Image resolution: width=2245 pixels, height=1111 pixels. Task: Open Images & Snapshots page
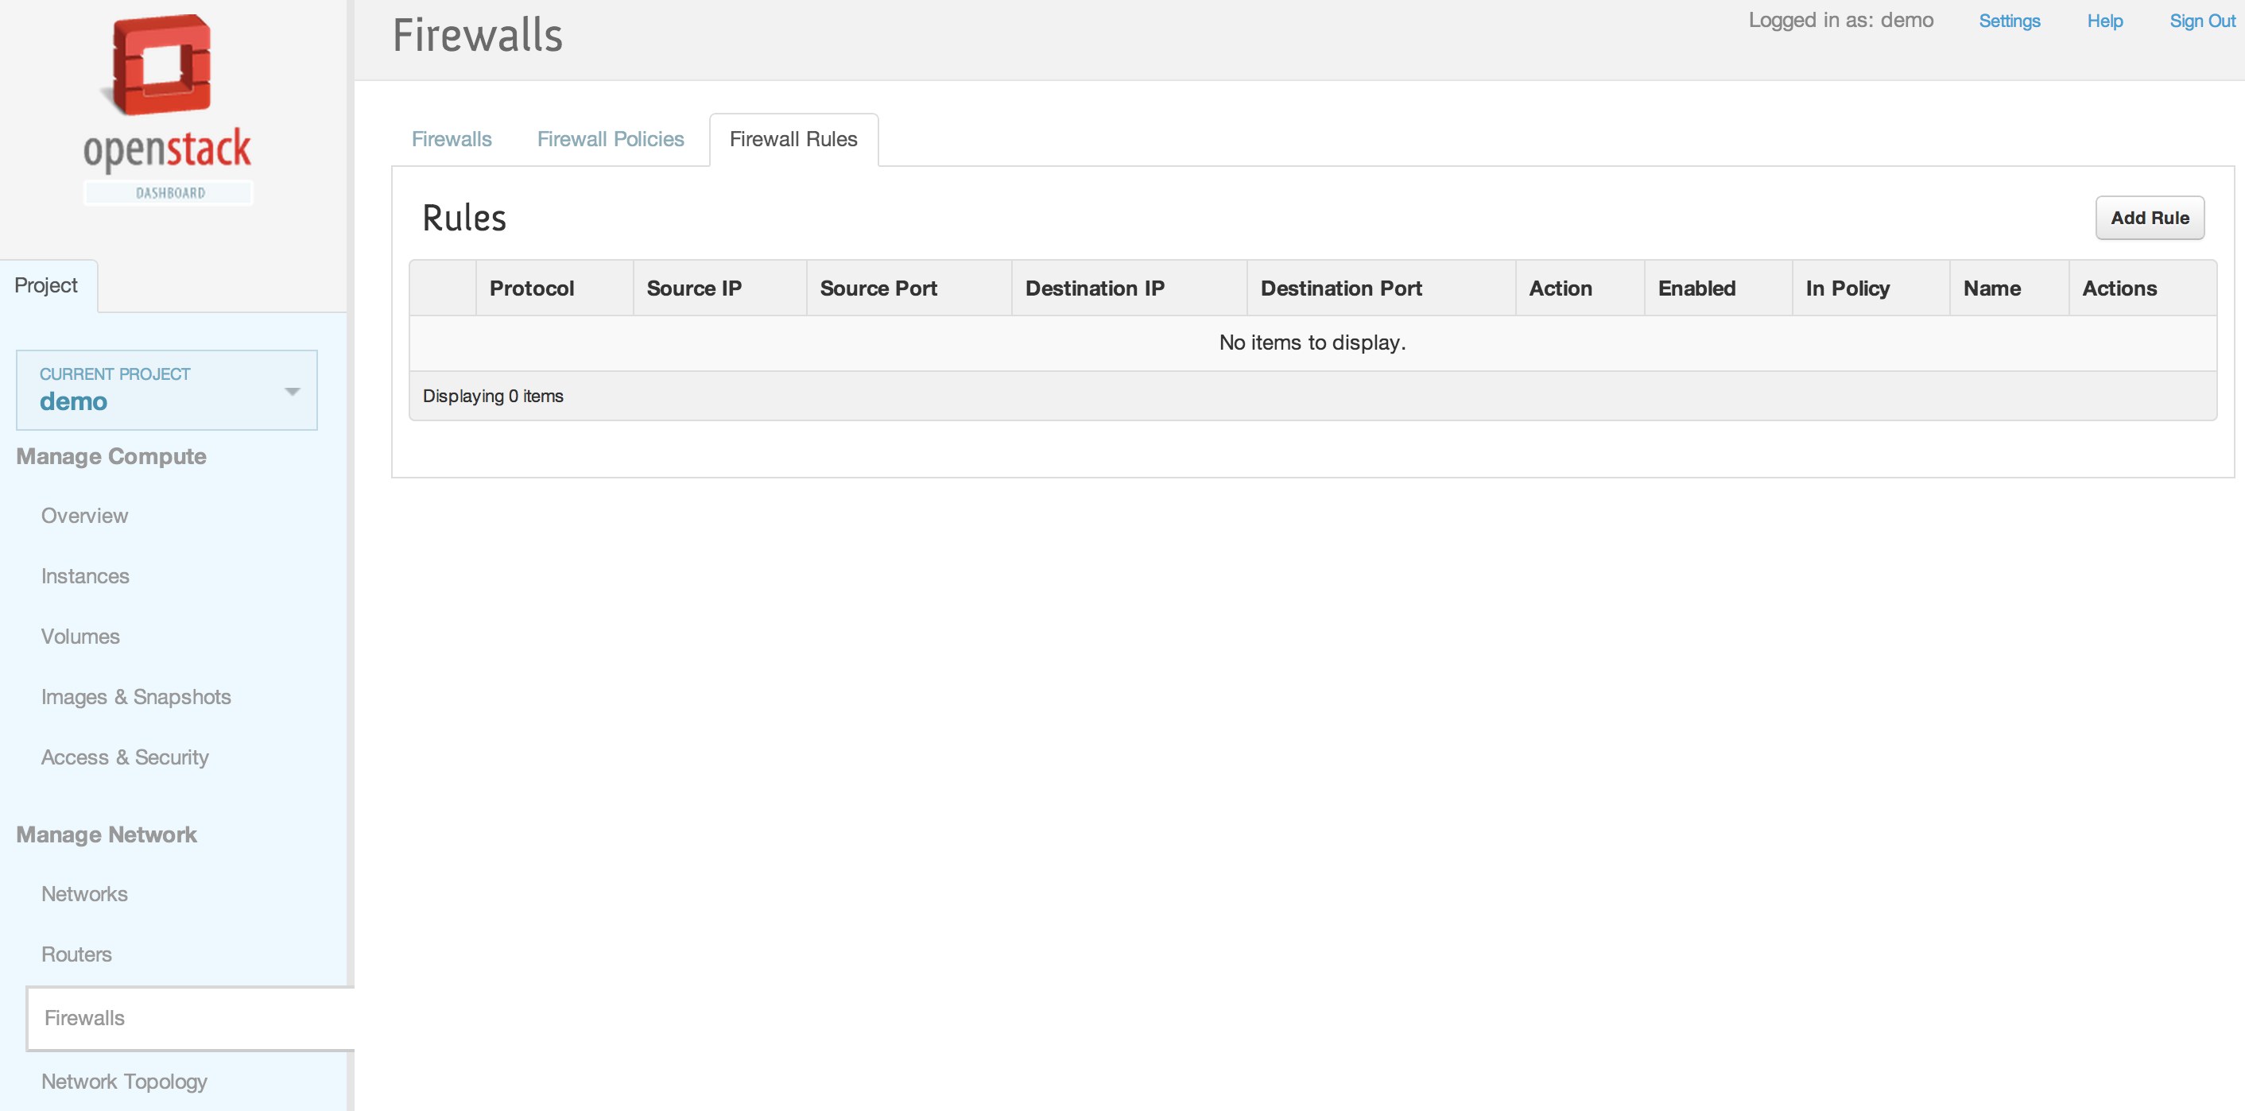(x=136, y=697)
